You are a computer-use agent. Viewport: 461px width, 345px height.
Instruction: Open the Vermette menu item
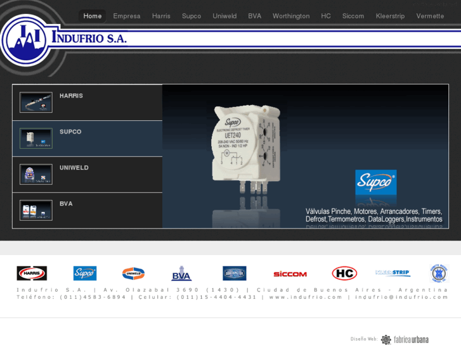point(430,16)
